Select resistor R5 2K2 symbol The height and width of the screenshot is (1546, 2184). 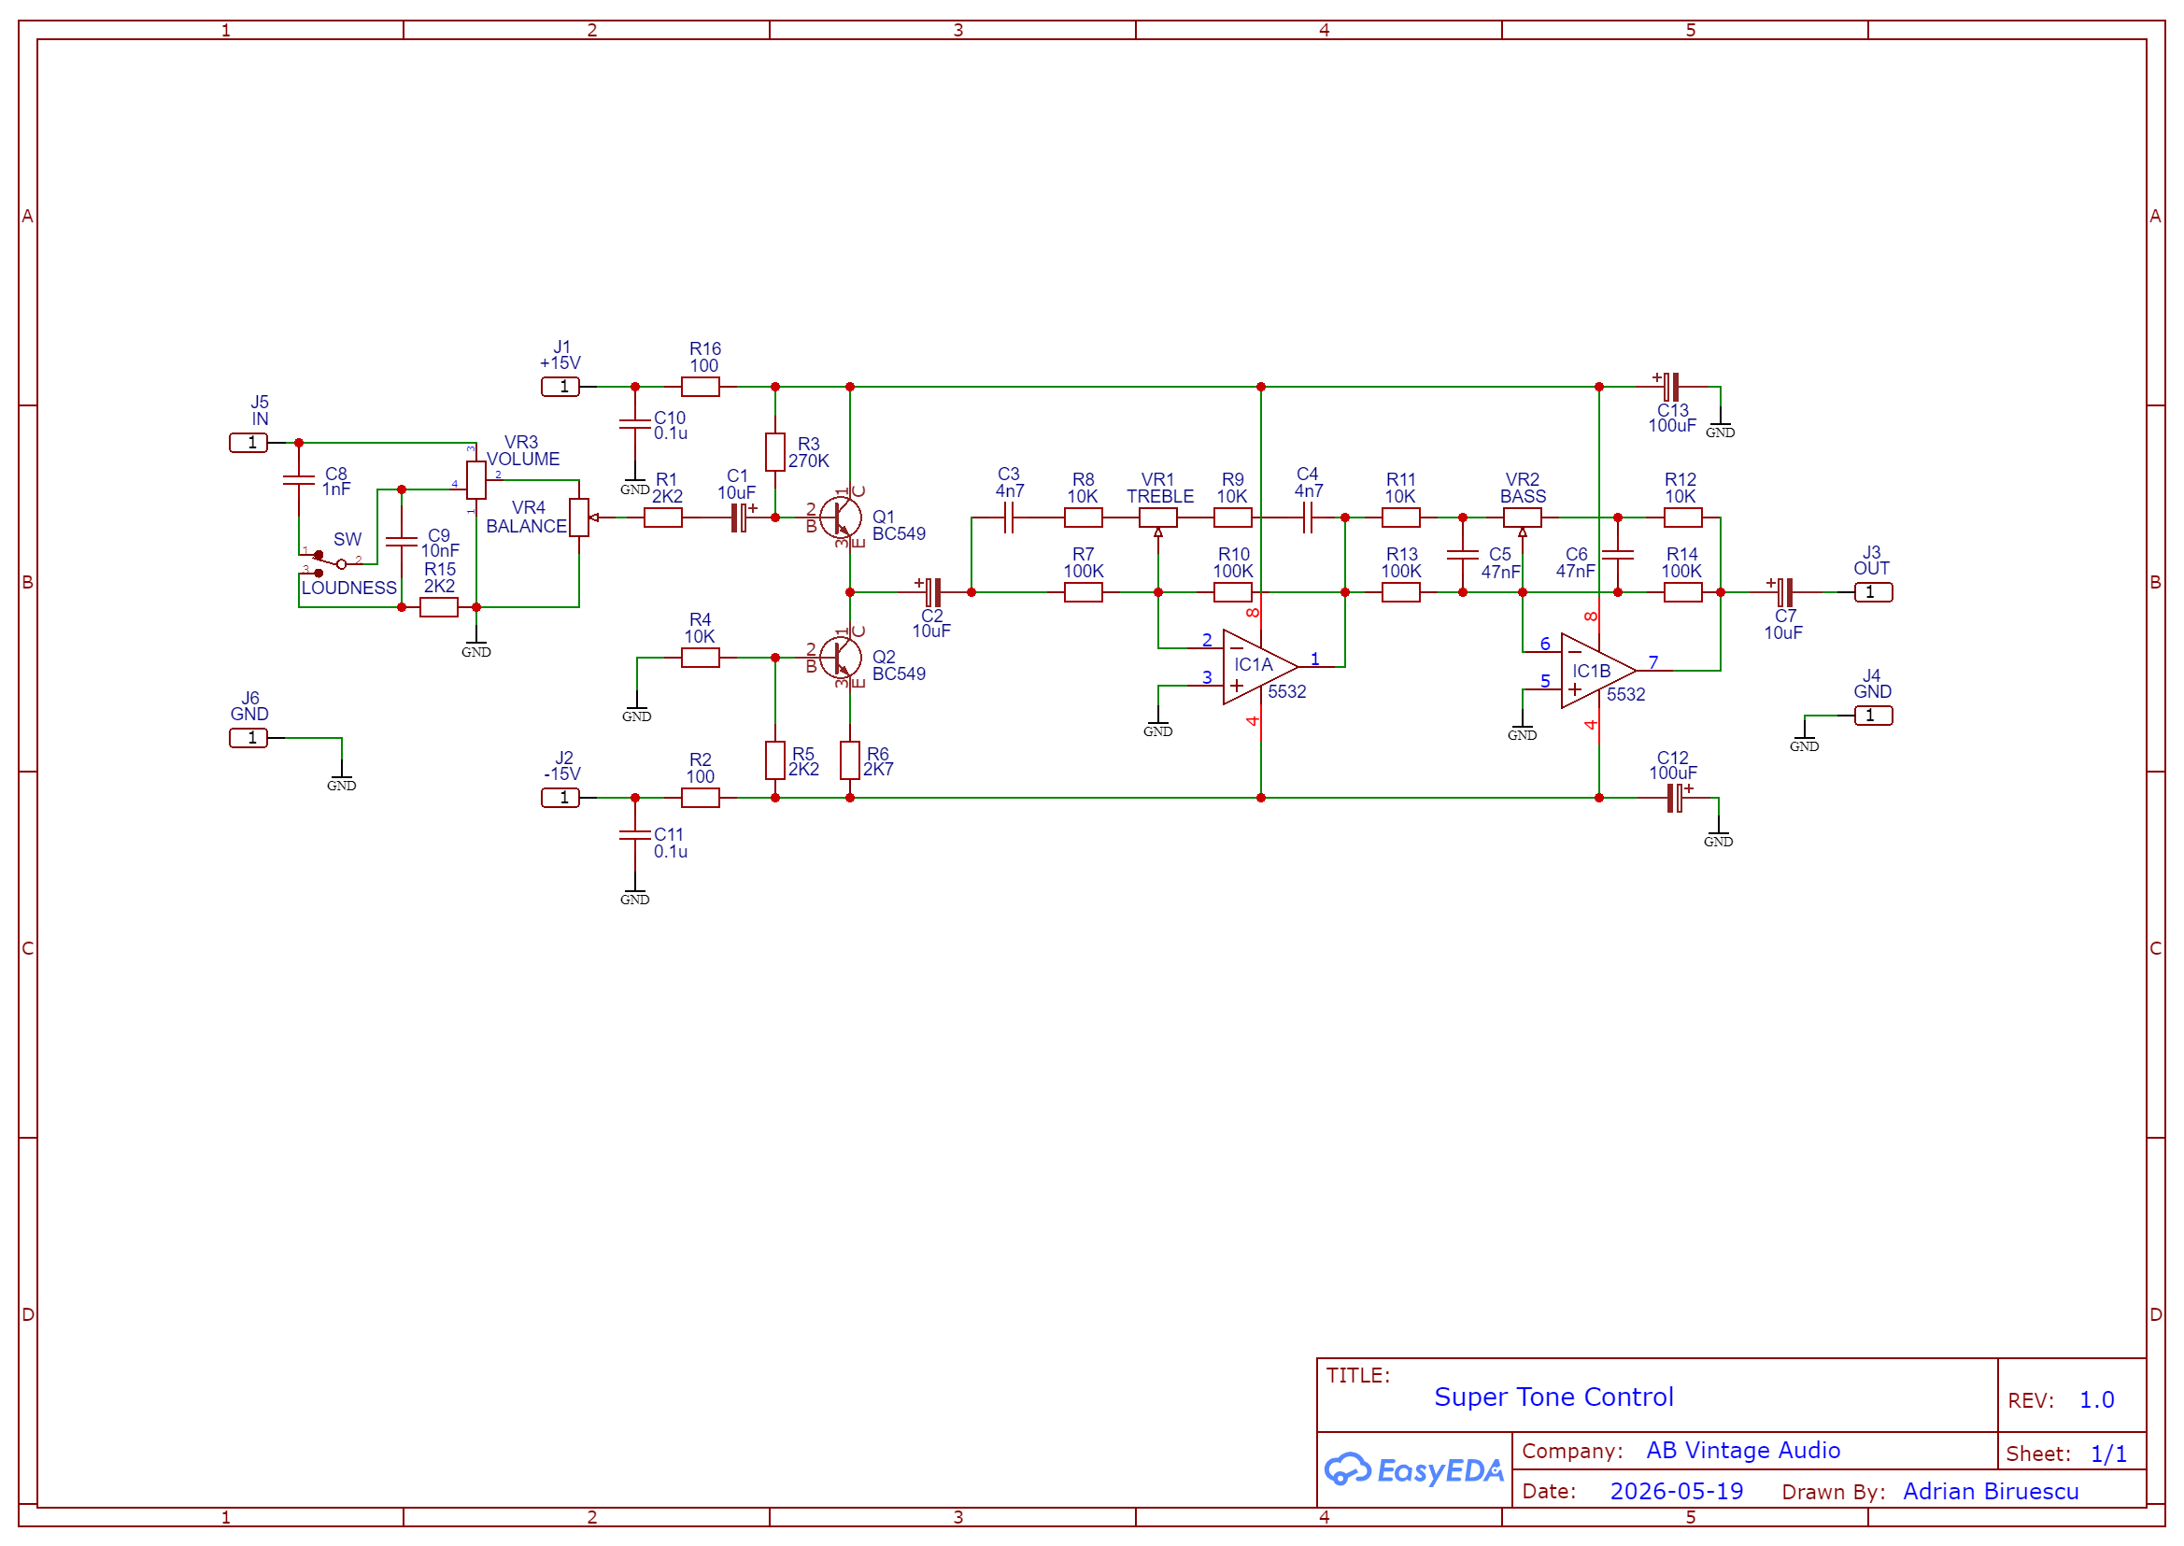(x=775, y=760)
